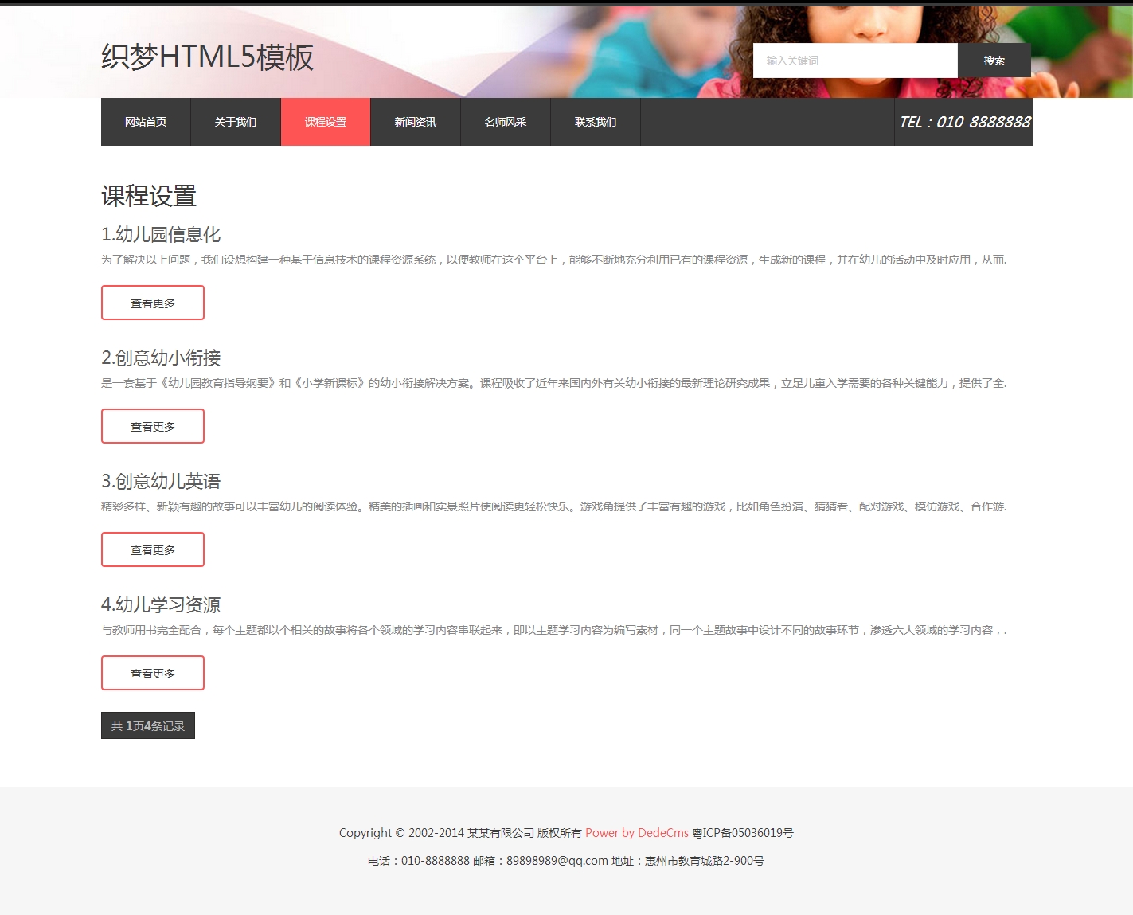This screenshot has height=915, width=1133.
Task: Click the 织梦HTML5模板 site title
Action: pos(207,57)
